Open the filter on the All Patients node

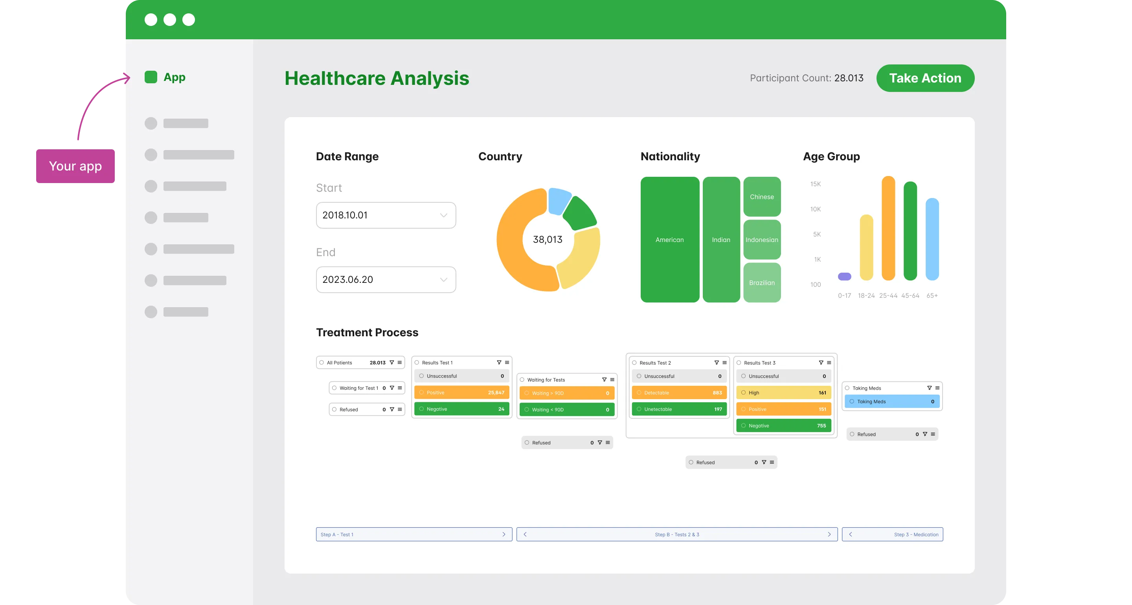pyautogui.click(x=391, y=363)
